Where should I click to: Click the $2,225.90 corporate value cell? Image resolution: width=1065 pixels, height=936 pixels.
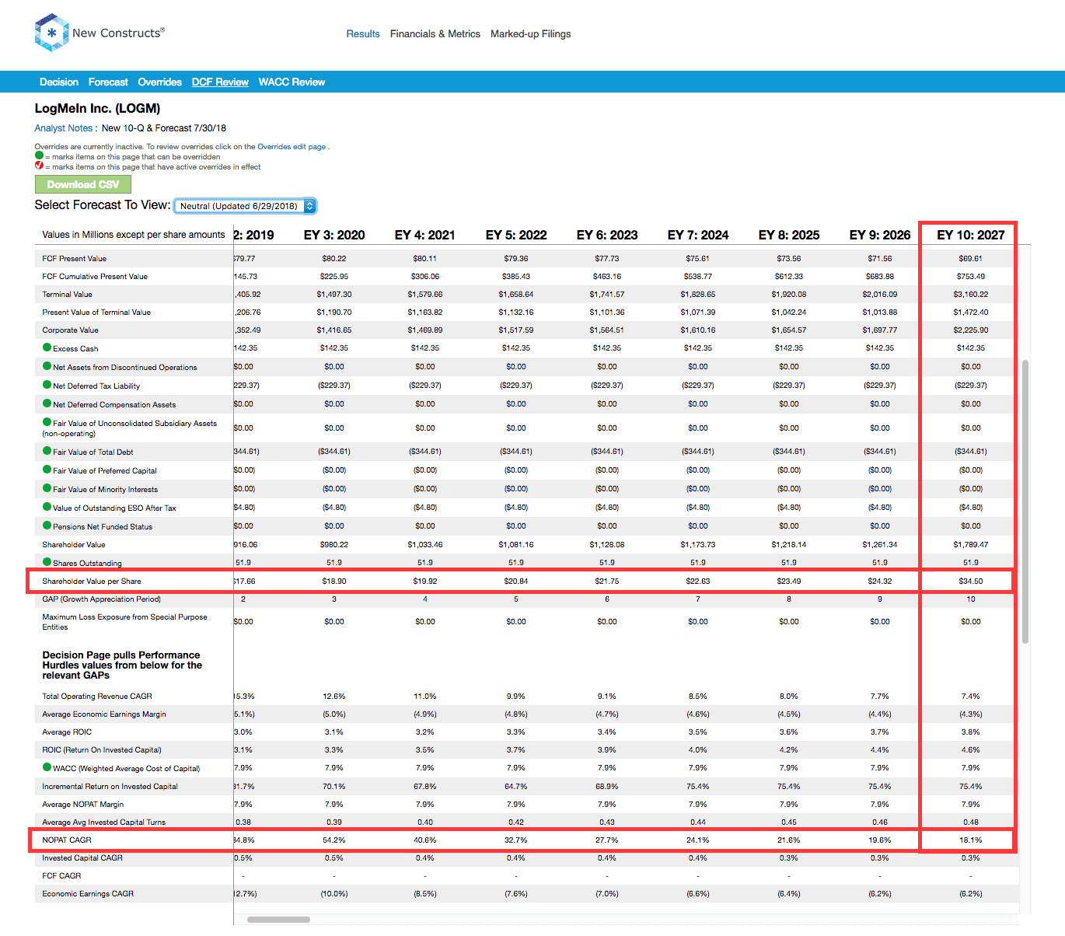pos(971,330)
